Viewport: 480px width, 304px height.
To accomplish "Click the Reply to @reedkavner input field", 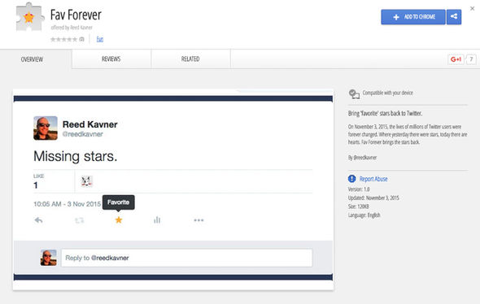I will click(x=187, y=258).
